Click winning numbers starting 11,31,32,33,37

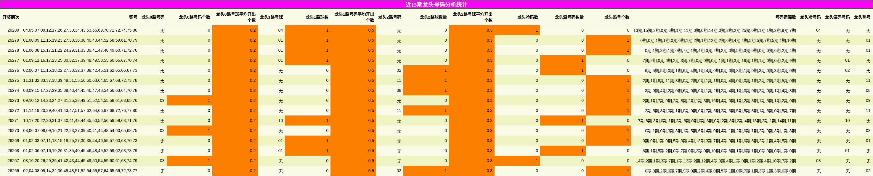[80, 80]
